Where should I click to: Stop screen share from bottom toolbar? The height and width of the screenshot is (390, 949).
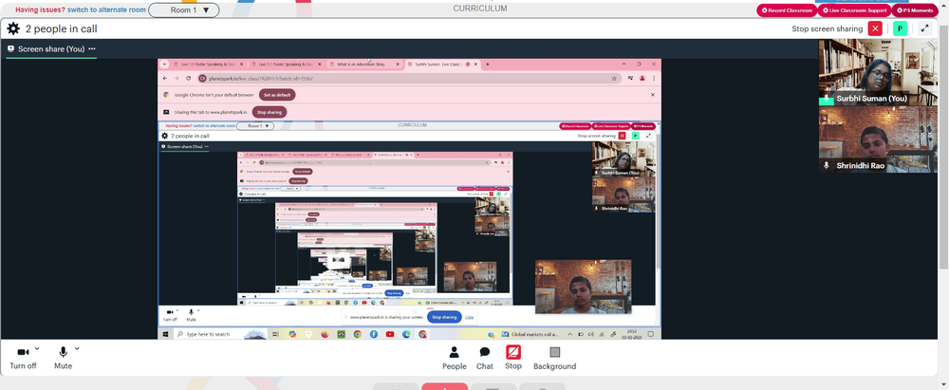pos(513,358)
